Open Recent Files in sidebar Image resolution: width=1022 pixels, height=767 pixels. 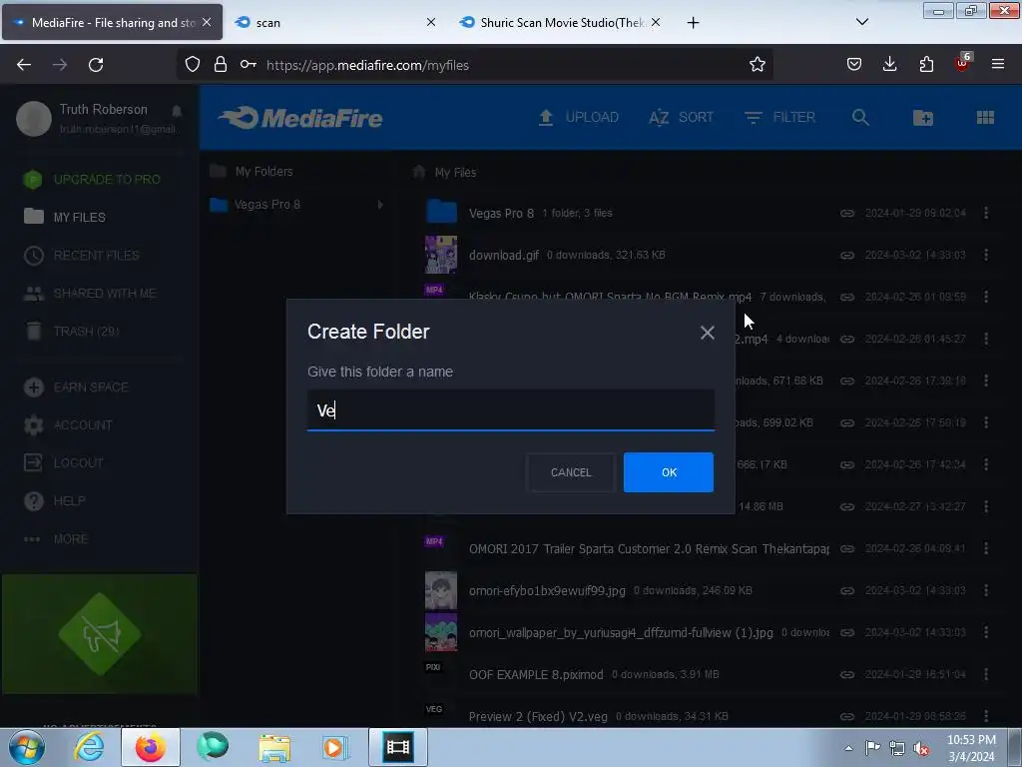82,255
